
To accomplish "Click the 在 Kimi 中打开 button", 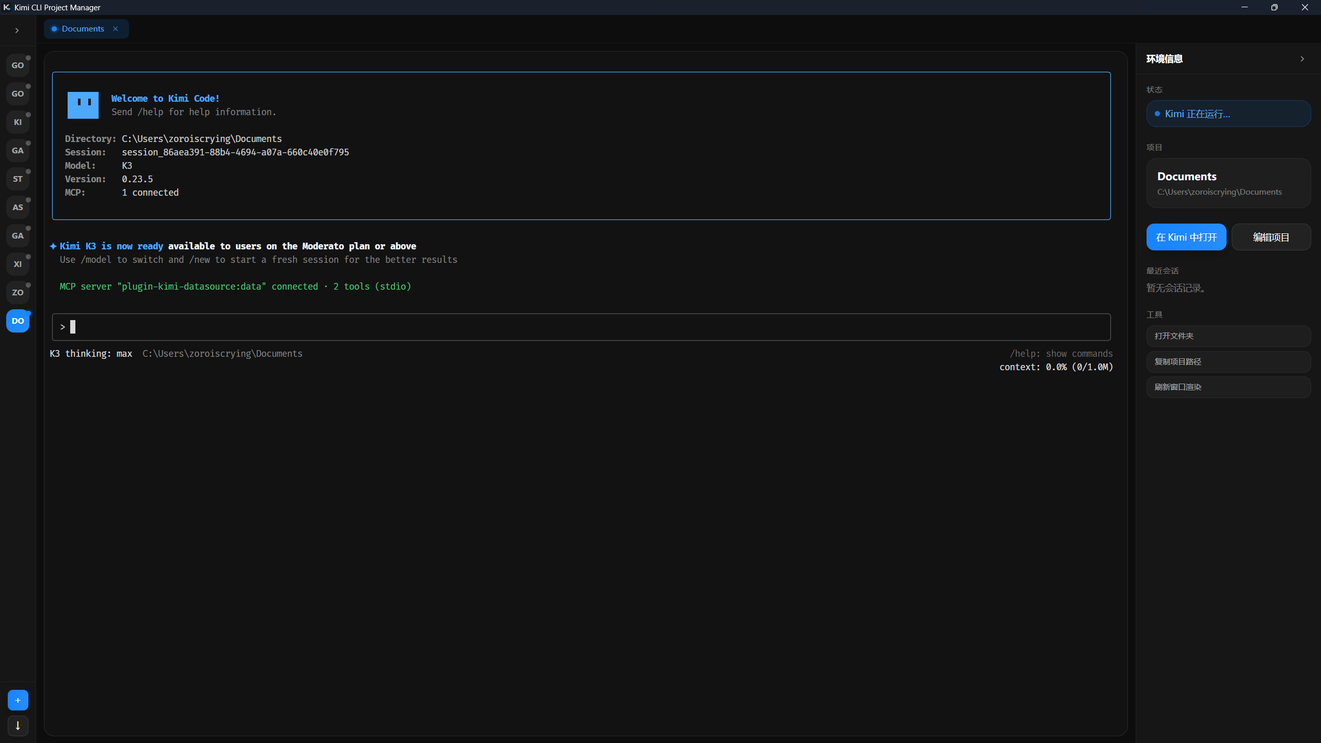I will tap(1186, 237).
